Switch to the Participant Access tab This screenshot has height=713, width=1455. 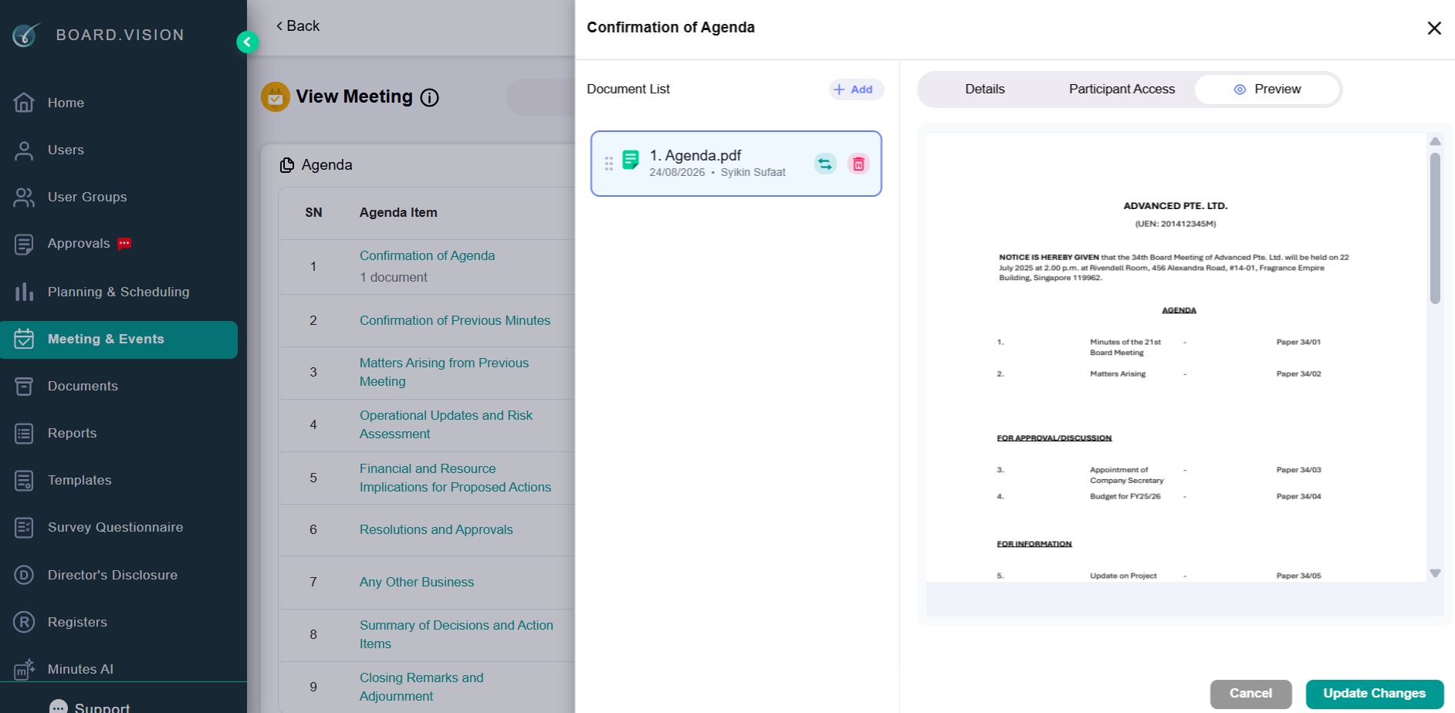click(1122, 90)
